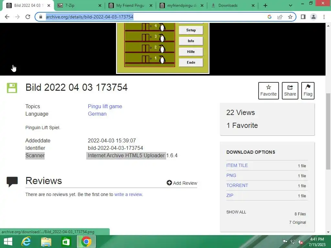Go back to the previous page

click(7, 17)
